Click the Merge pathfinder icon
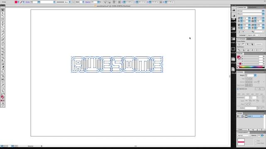 [248, 50]
